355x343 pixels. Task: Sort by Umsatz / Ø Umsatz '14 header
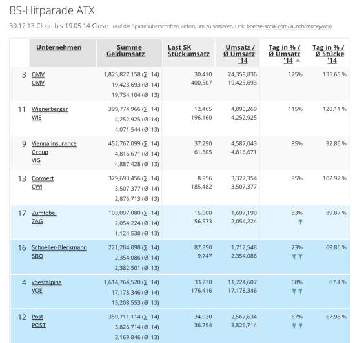[239, 54]
